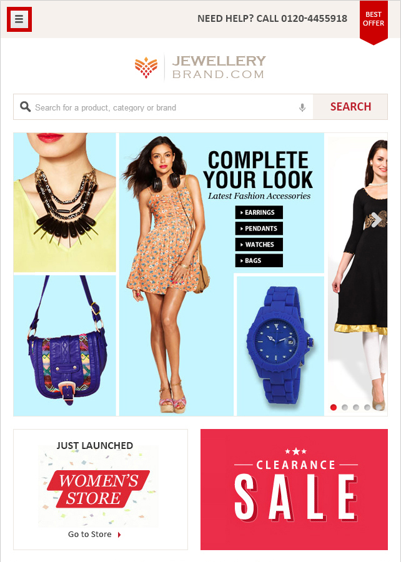Open the hamburger menu icon
401x562 pixels.
pos(19,19)
